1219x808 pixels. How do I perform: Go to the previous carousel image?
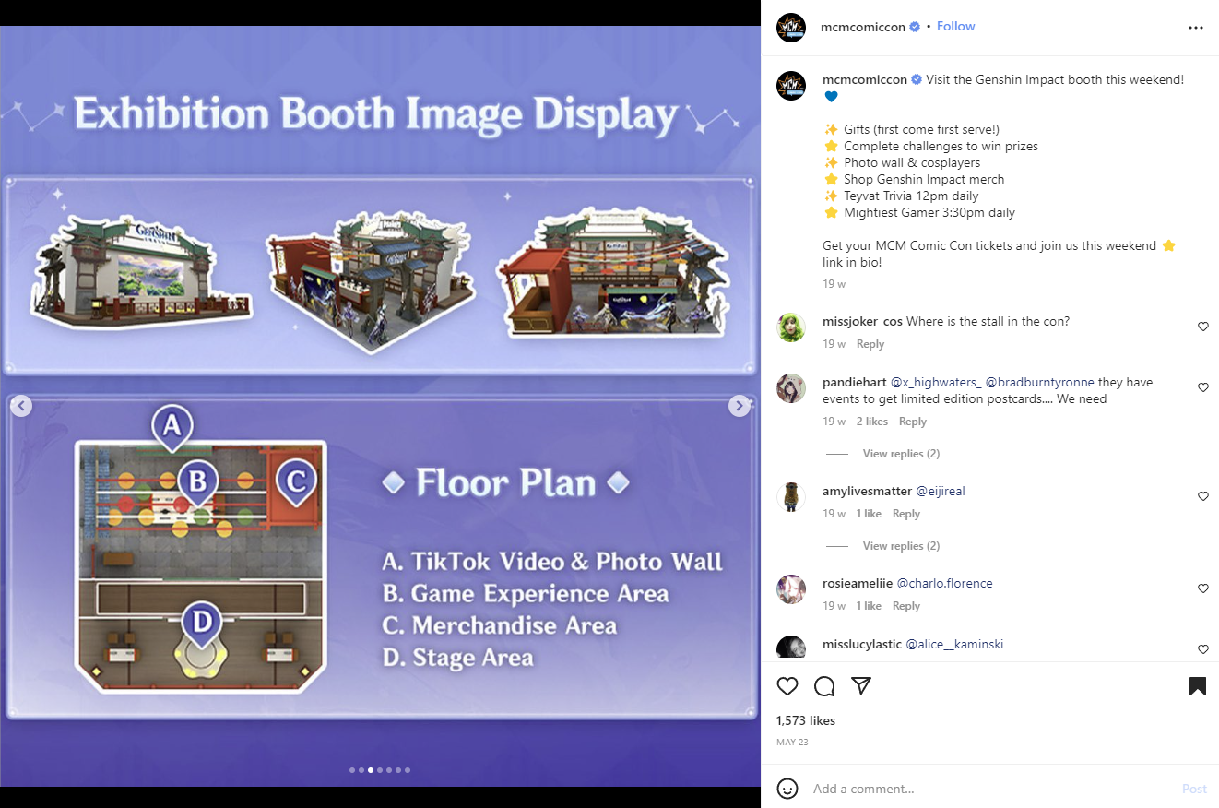pos(21,406)
